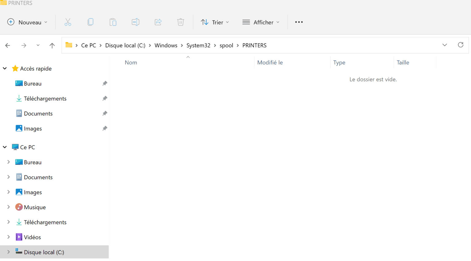Go back with the left arrow
471x261 pixels.
[x=8, y=45]
